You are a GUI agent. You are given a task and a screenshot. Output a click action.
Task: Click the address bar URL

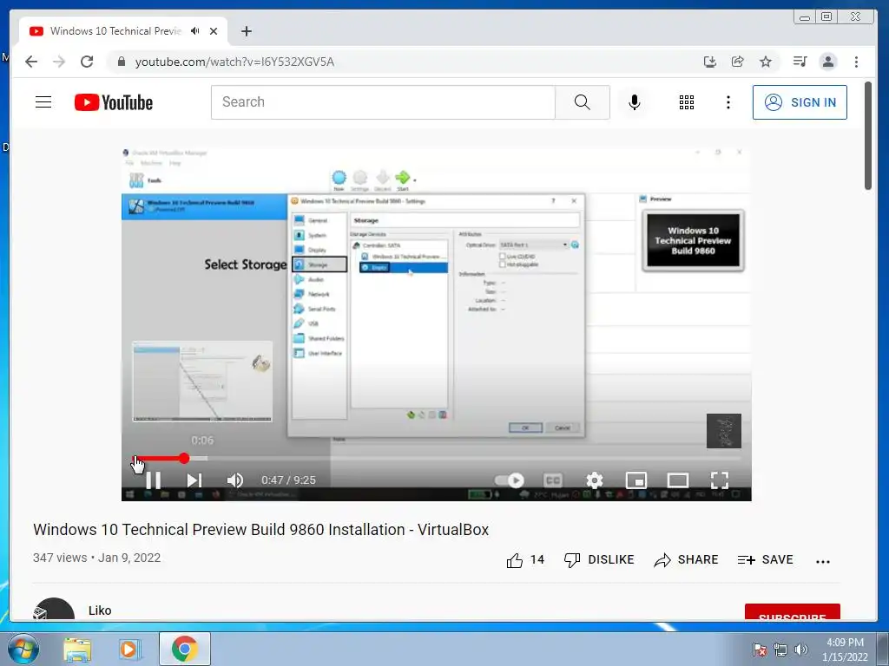coord(234,62)
